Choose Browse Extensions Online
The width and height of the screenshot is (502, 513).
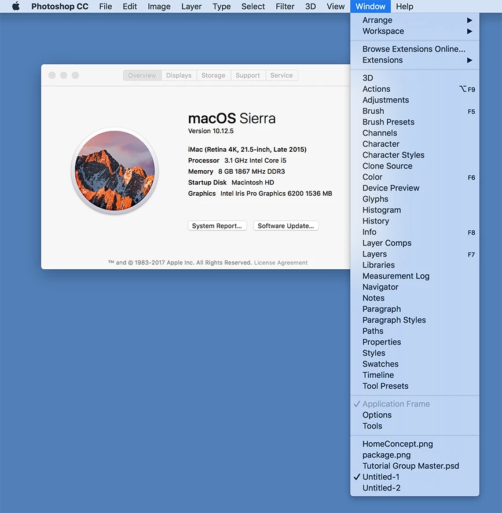tap(415, 49)
